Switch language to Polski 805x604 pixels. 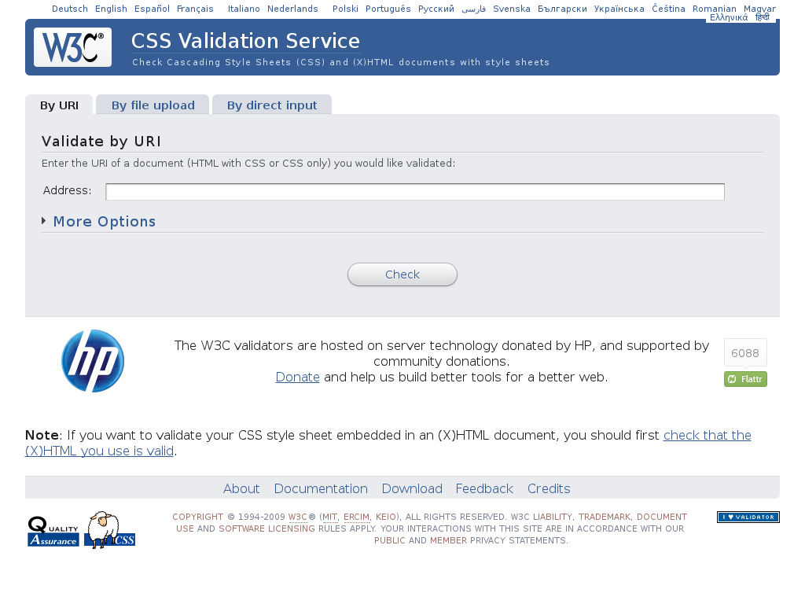click(x=346, y=9)
